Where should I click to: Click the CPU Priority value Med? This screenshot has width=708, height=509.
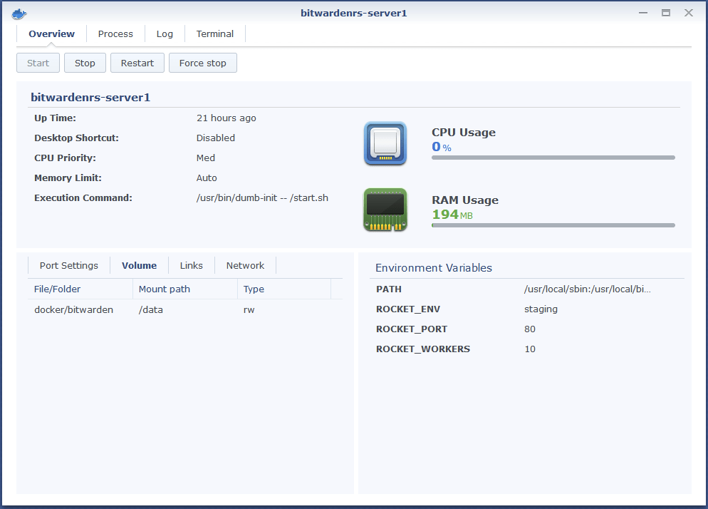coord(205,158)
